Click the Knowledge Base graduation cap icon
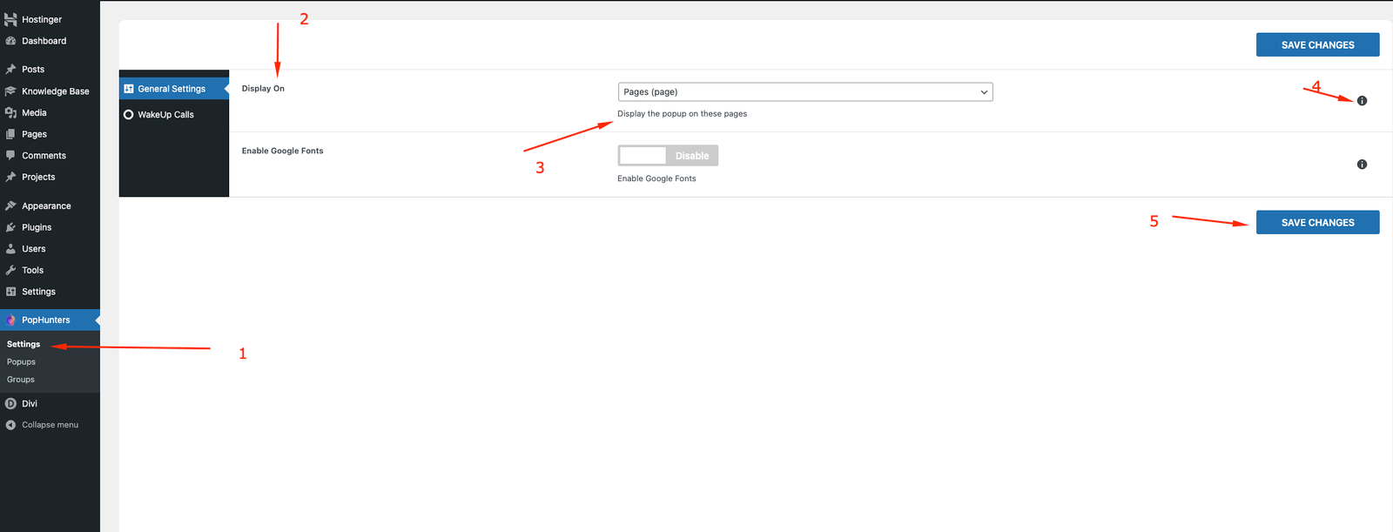This screenshot has height=532, width=1393. 10,91
